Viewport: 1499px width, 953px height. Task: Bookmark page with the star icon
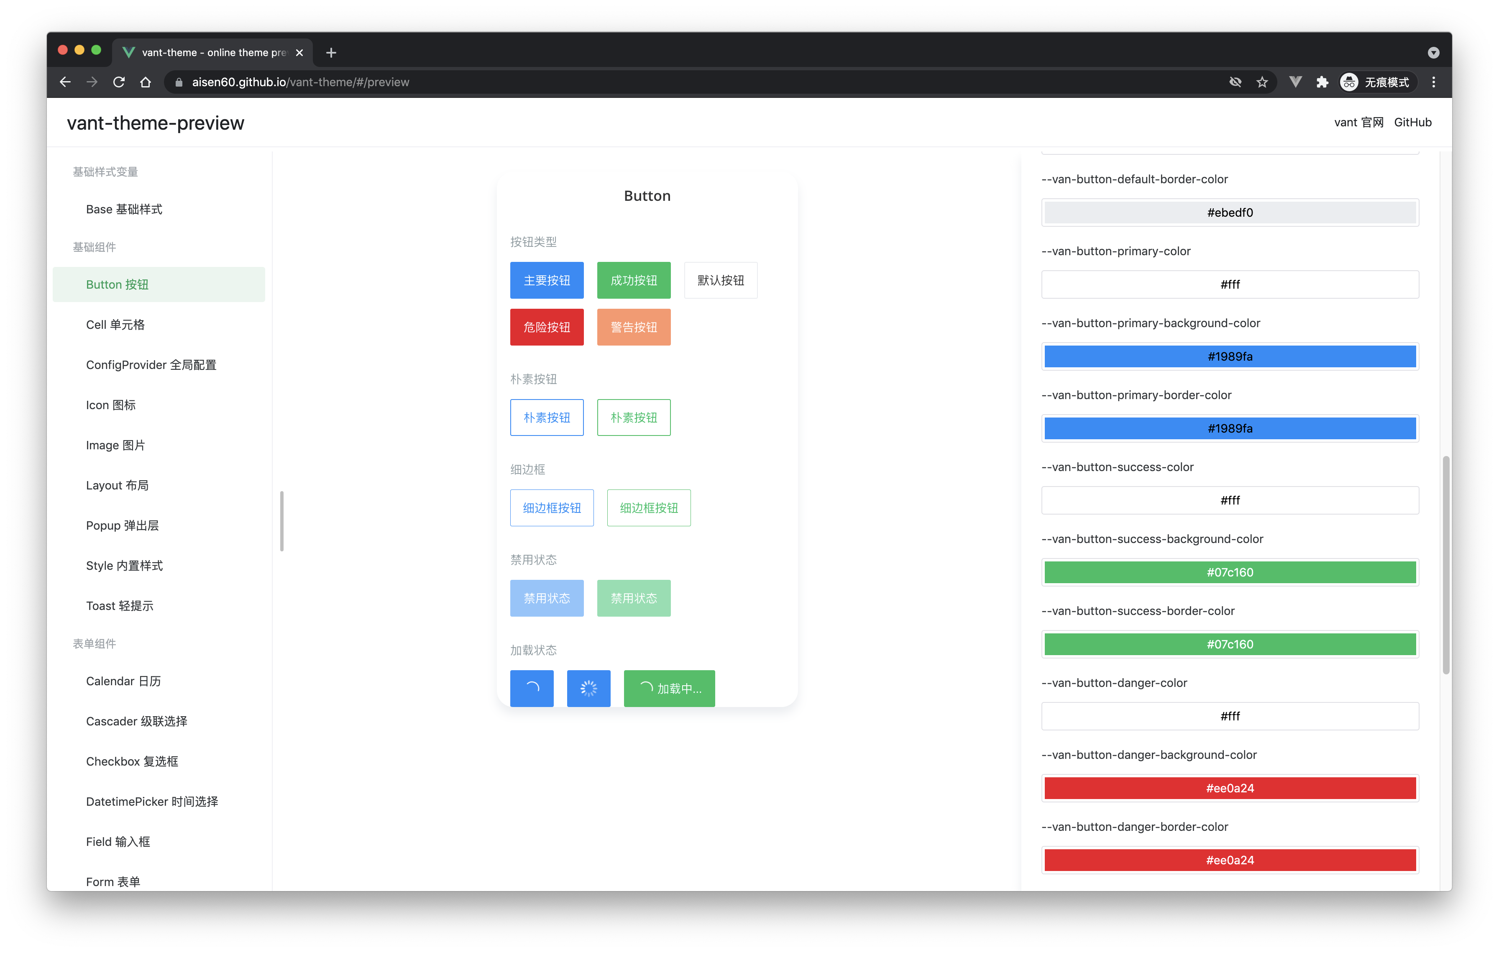click(1262, 82)
